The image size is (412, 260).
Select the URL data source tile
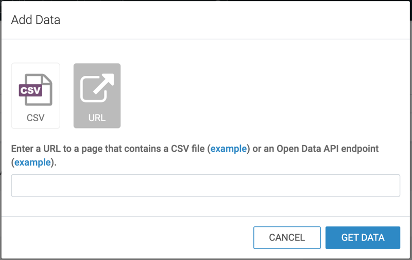pos(97,95)
